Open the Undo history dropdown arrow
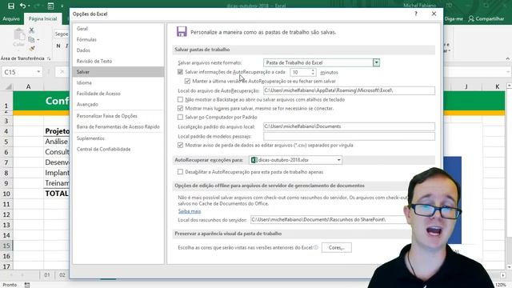 click(x=29, y=6)
